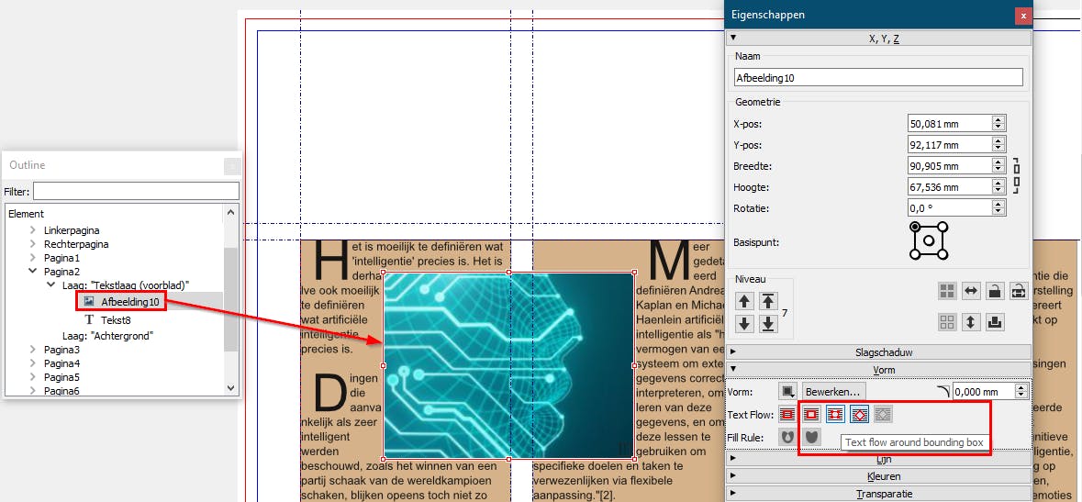Image resolution: width=1082 pixels, height=502 pixels.
Task: Enable text flow around bounding box
Action: pos(836,414)
